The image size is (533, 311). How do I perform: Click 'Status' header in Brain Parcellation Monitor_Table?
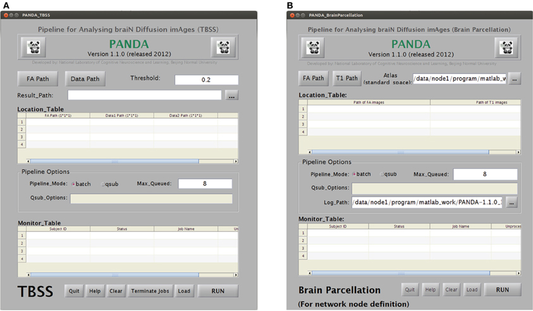click(x=399, y=226)
